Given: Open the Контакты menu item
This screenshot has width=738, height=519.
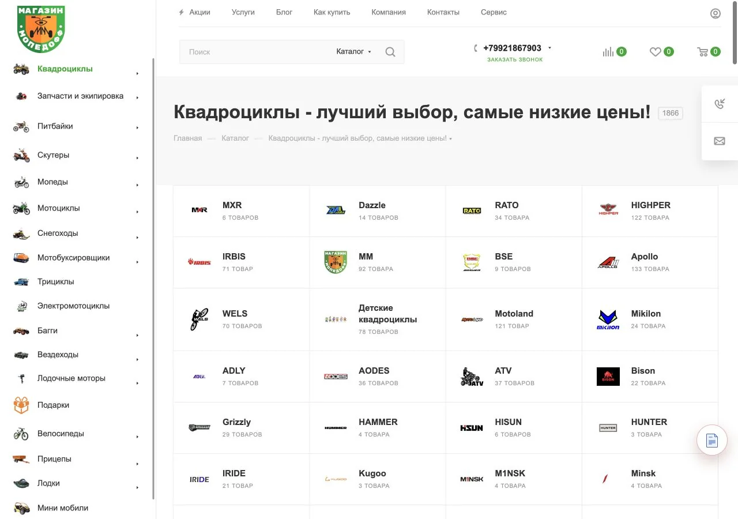Looking at the screenshot, I should 443,12.
